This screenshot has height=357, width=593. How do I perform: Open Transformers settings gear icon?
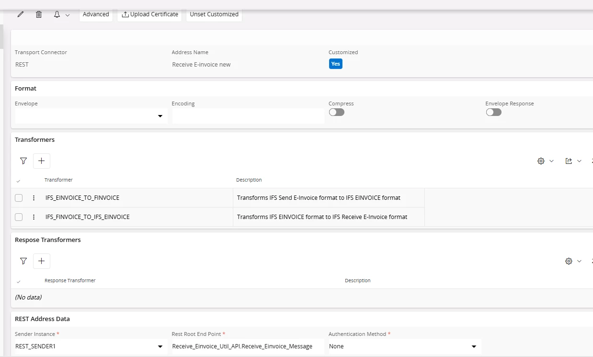pyautogui.click(x=541, y=161)
